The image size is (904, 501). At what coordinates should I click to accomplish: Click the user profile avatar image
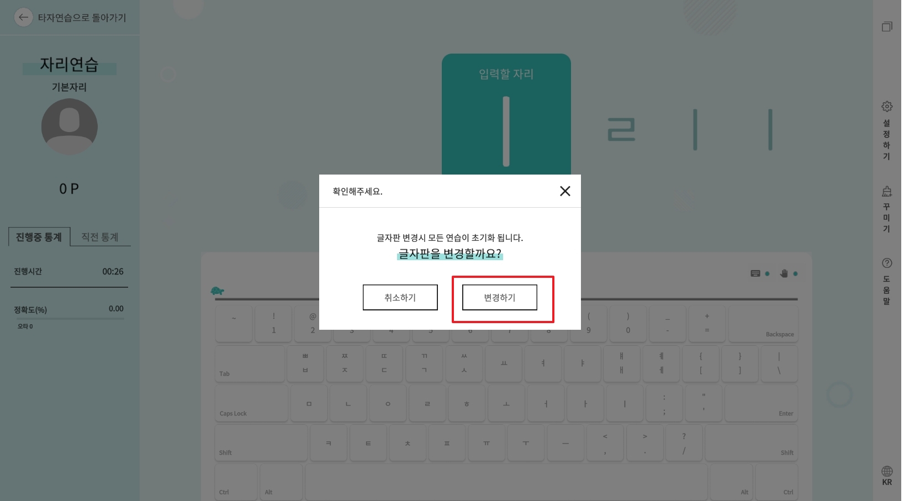coord(69,126)
